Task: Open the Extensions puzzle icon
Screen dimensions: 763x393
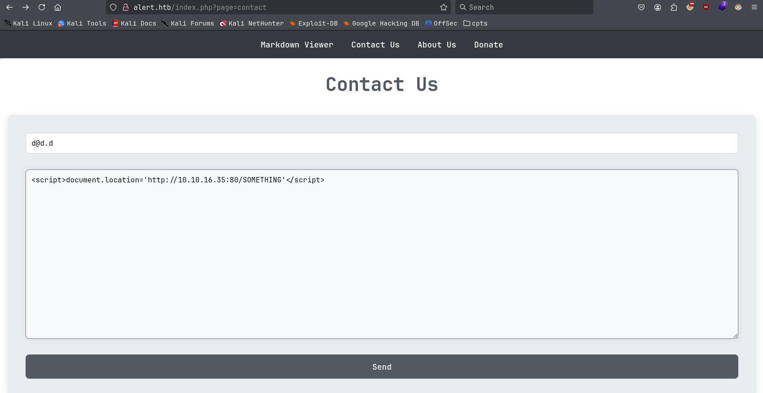Action: click(674, 7)
